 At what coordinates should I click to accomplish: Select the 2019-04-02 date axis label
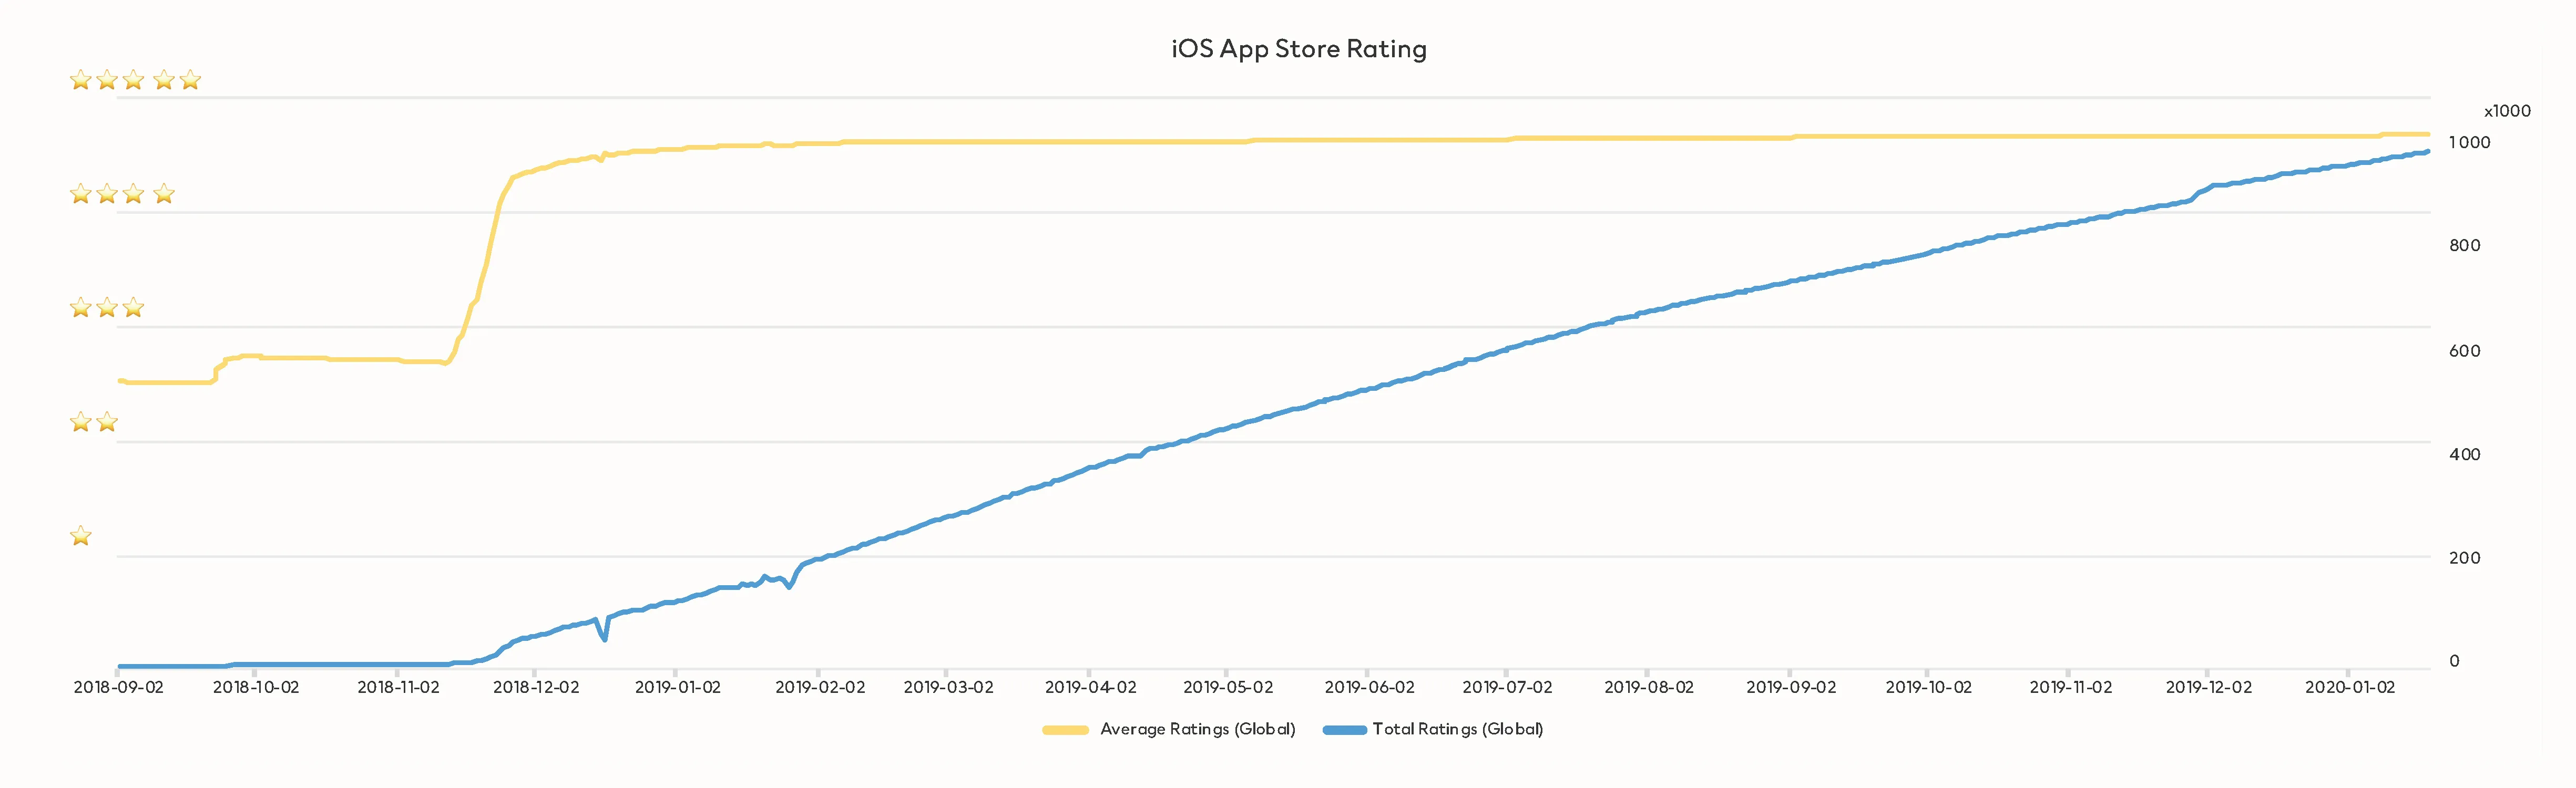pos(1090,687)
